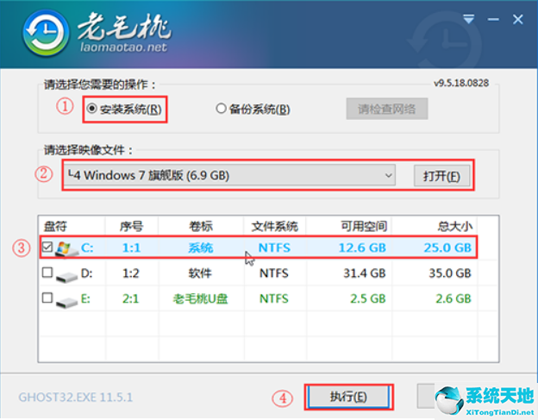This screenshot has height=420, width=538.
Task: Click the 请检查网络 button
Action: pyautogui.click(x=386, y=110)
